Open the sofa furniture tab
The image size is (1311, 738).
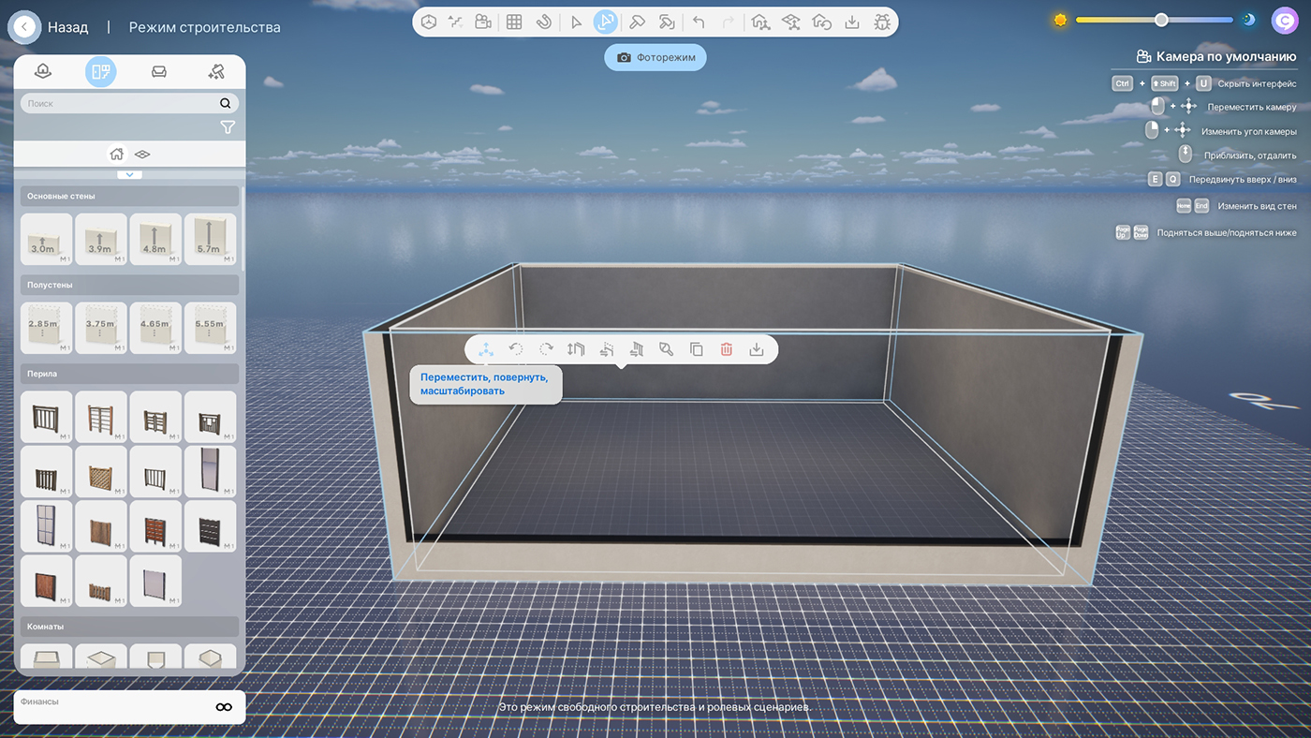[x=159, y=71]
